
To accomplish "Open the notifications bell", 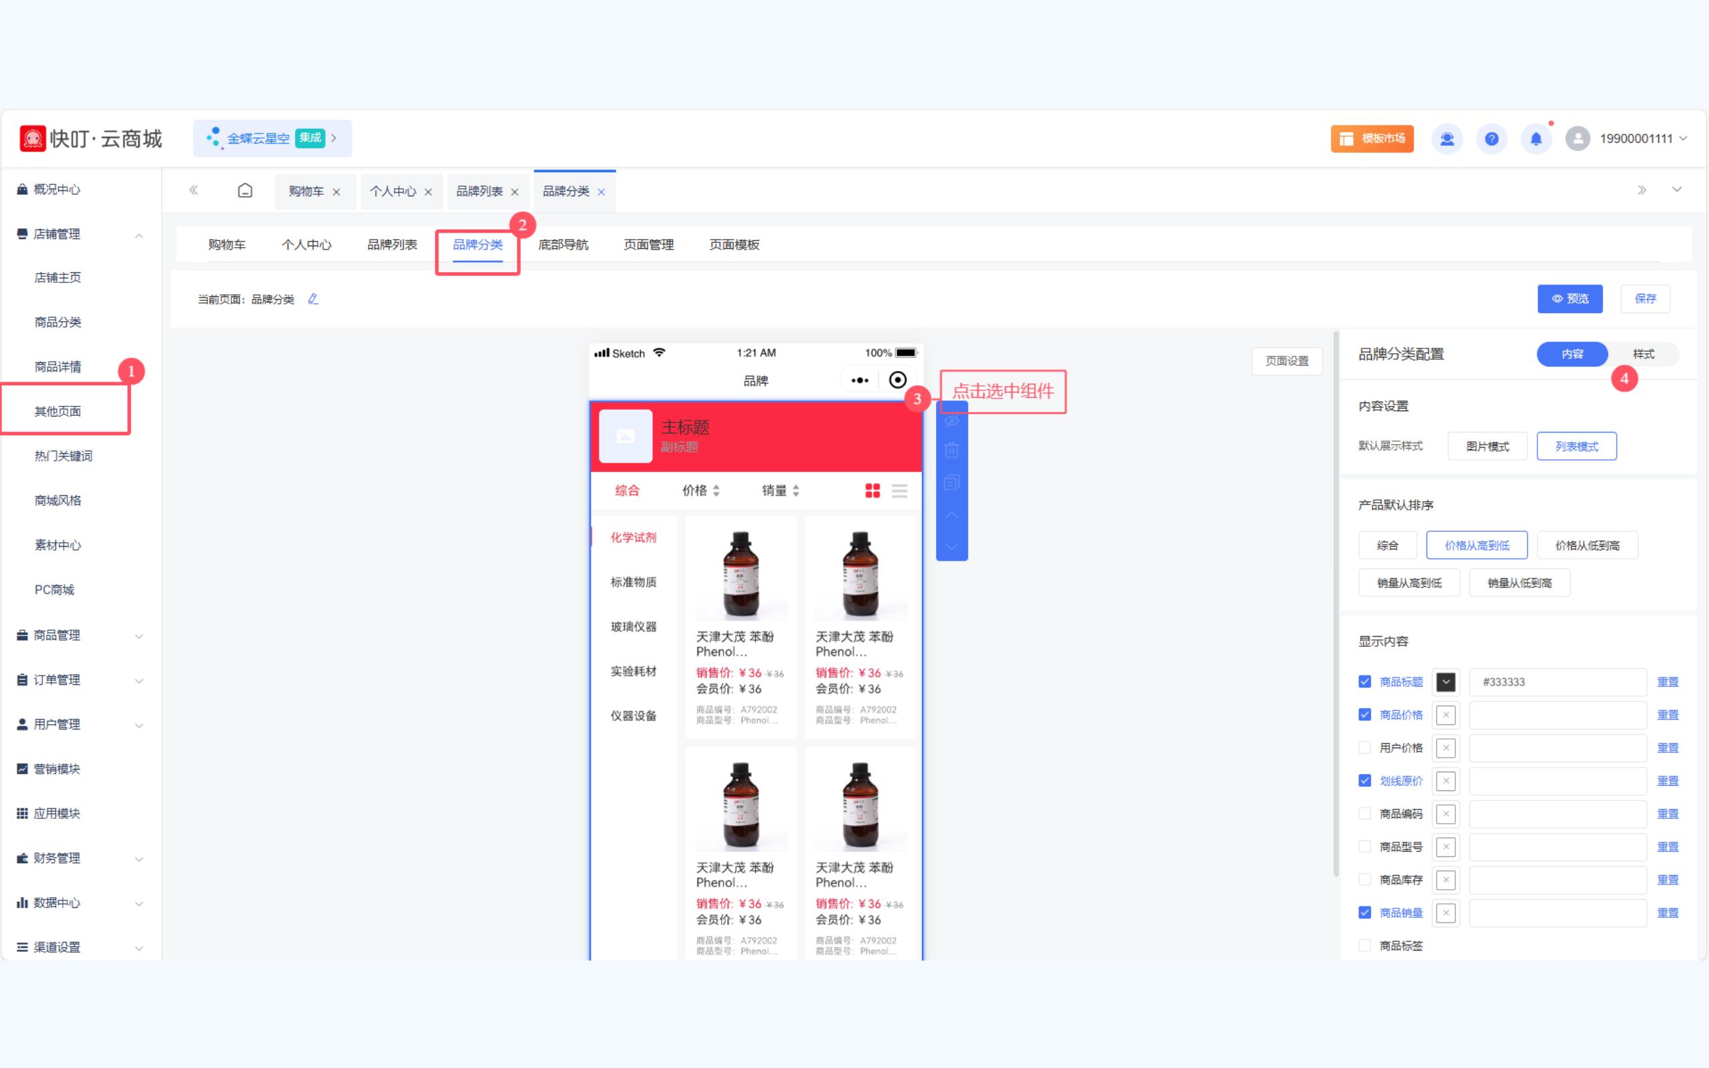I will [x=1536, y=138].
